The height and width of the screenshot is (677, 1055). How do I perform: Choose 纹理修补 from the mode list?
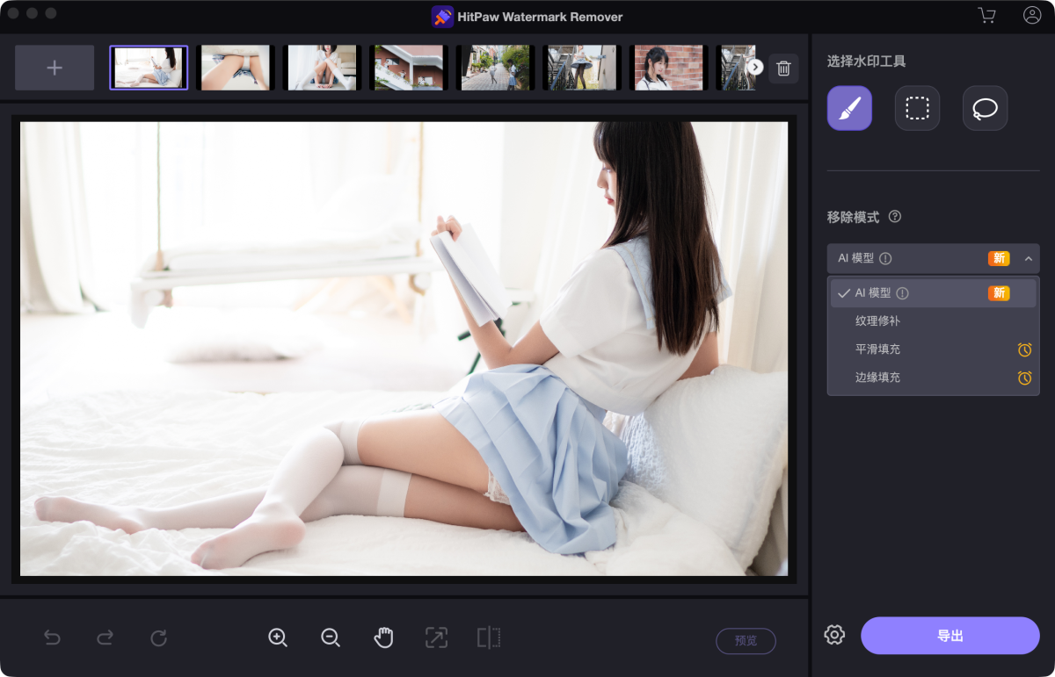[877, 321]
